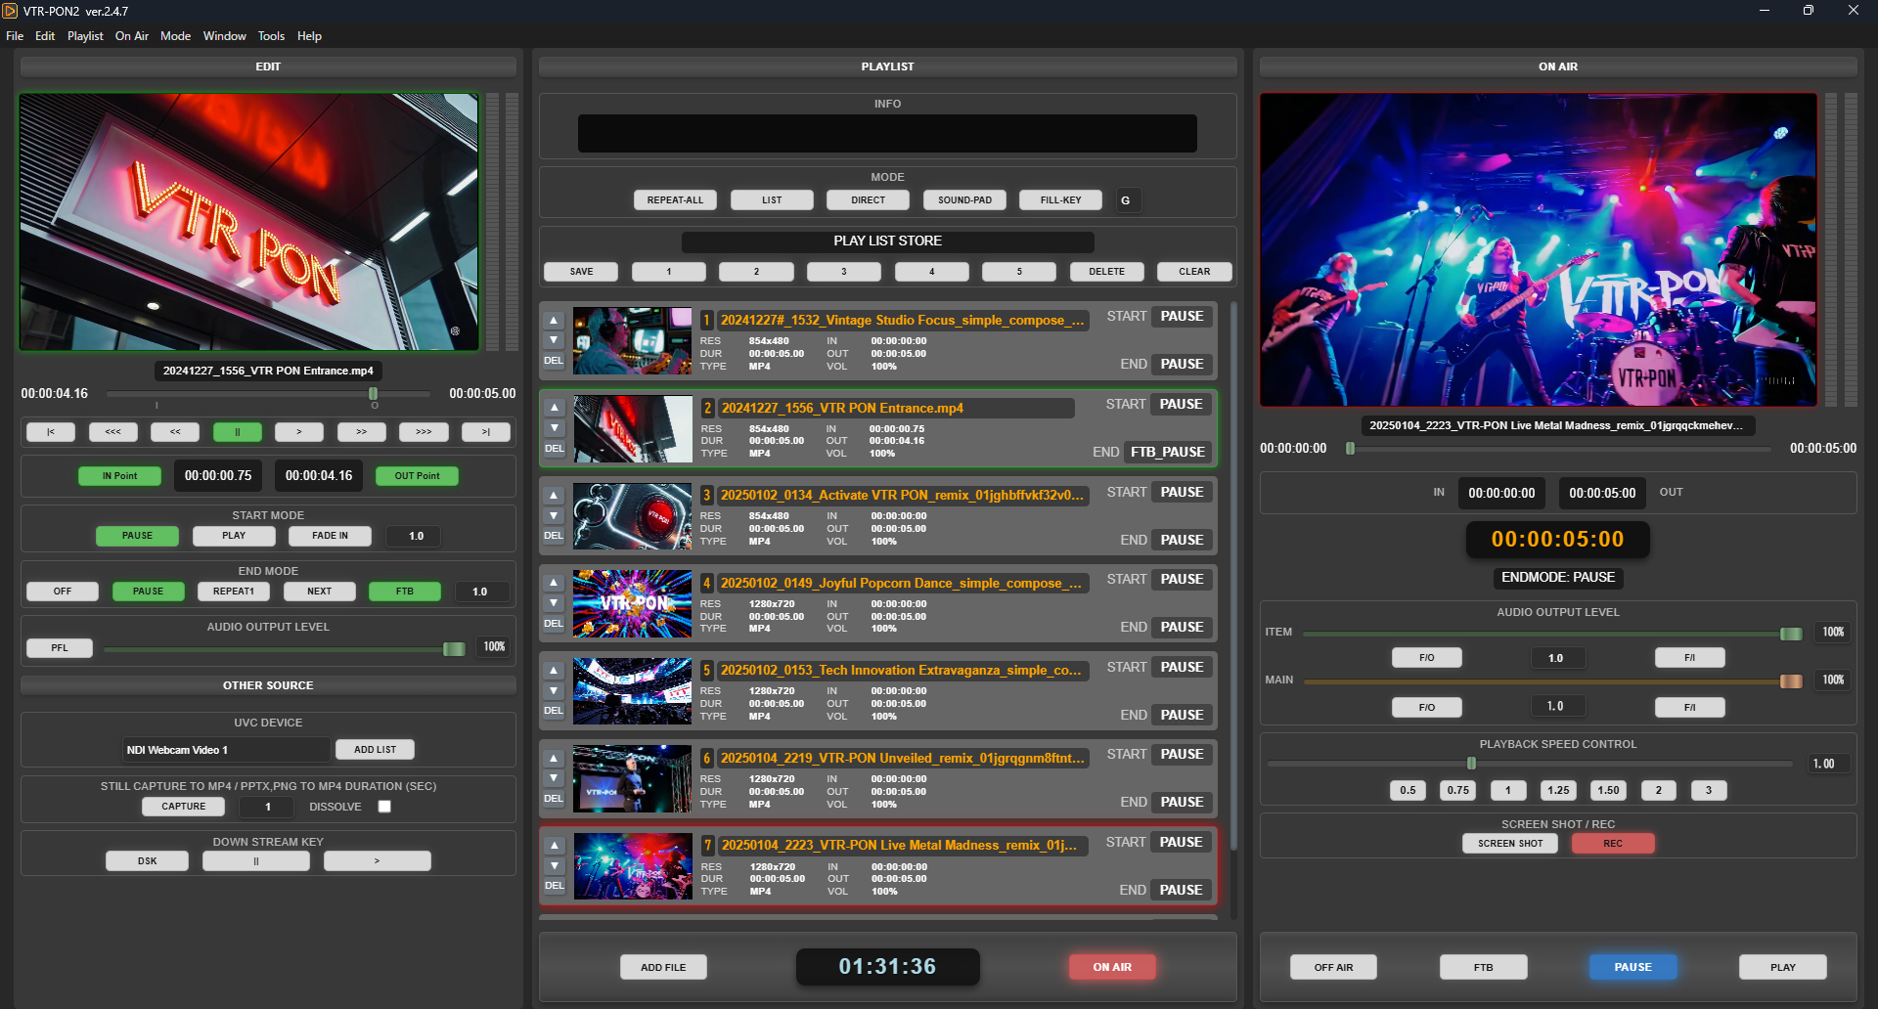
Task: Toggle REPEAT-ALL playlist mode
Action: pos(675,200)
